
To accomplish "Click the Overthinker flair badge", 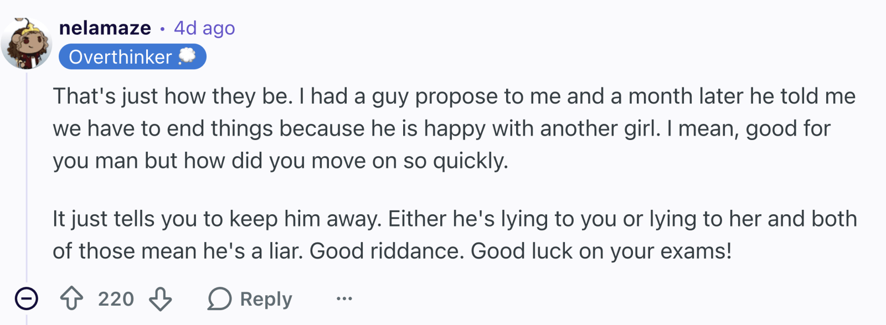I will 132,57.
